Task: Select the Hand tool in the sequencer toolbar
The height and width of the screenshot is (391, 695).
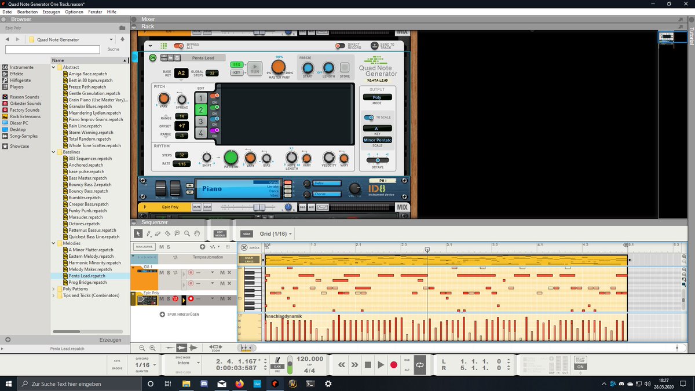Action: (x=197, y=233)
